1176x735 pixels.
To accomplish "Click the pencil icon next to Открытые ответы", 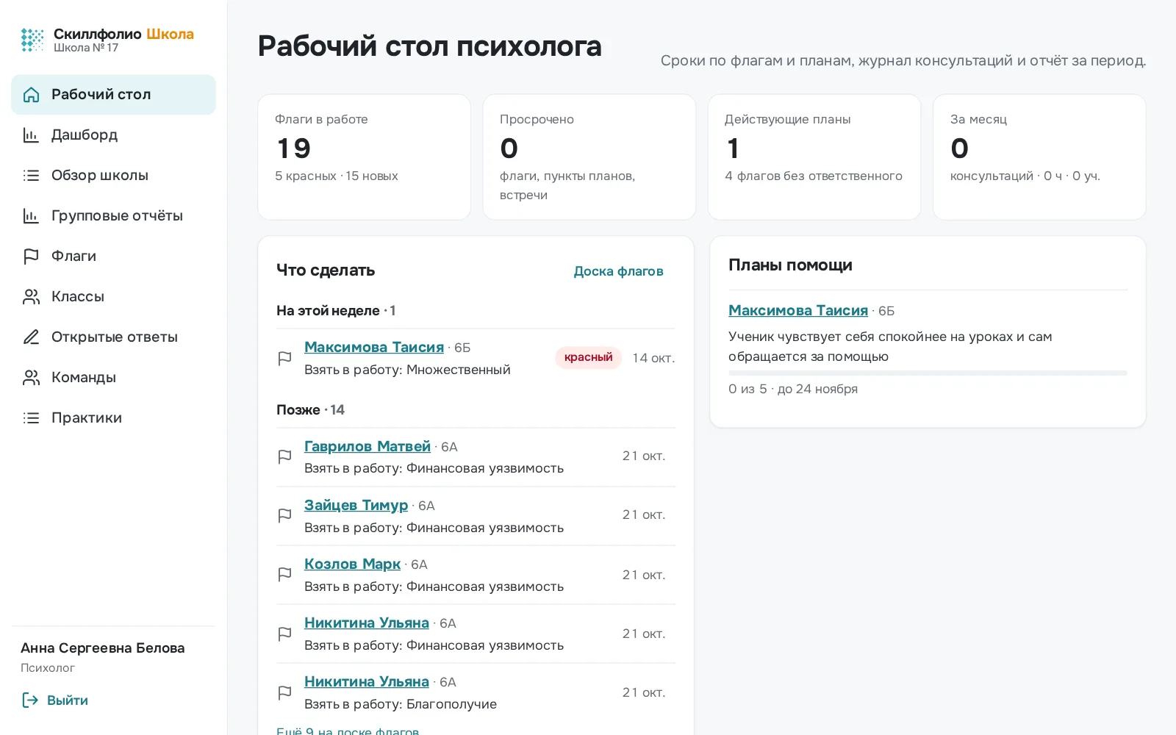I will point(31,337).
